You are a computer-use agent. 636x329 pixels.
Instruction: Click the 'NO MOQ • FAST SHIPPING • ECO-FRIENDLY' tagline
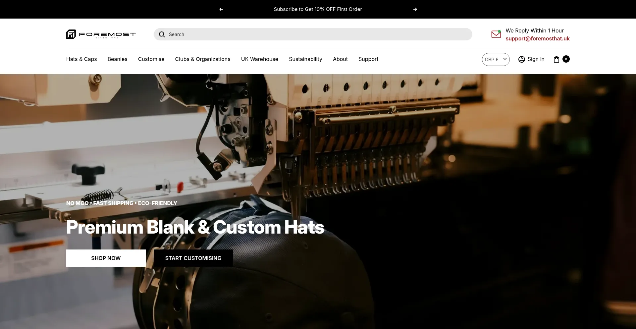click(x=122, y=203)
